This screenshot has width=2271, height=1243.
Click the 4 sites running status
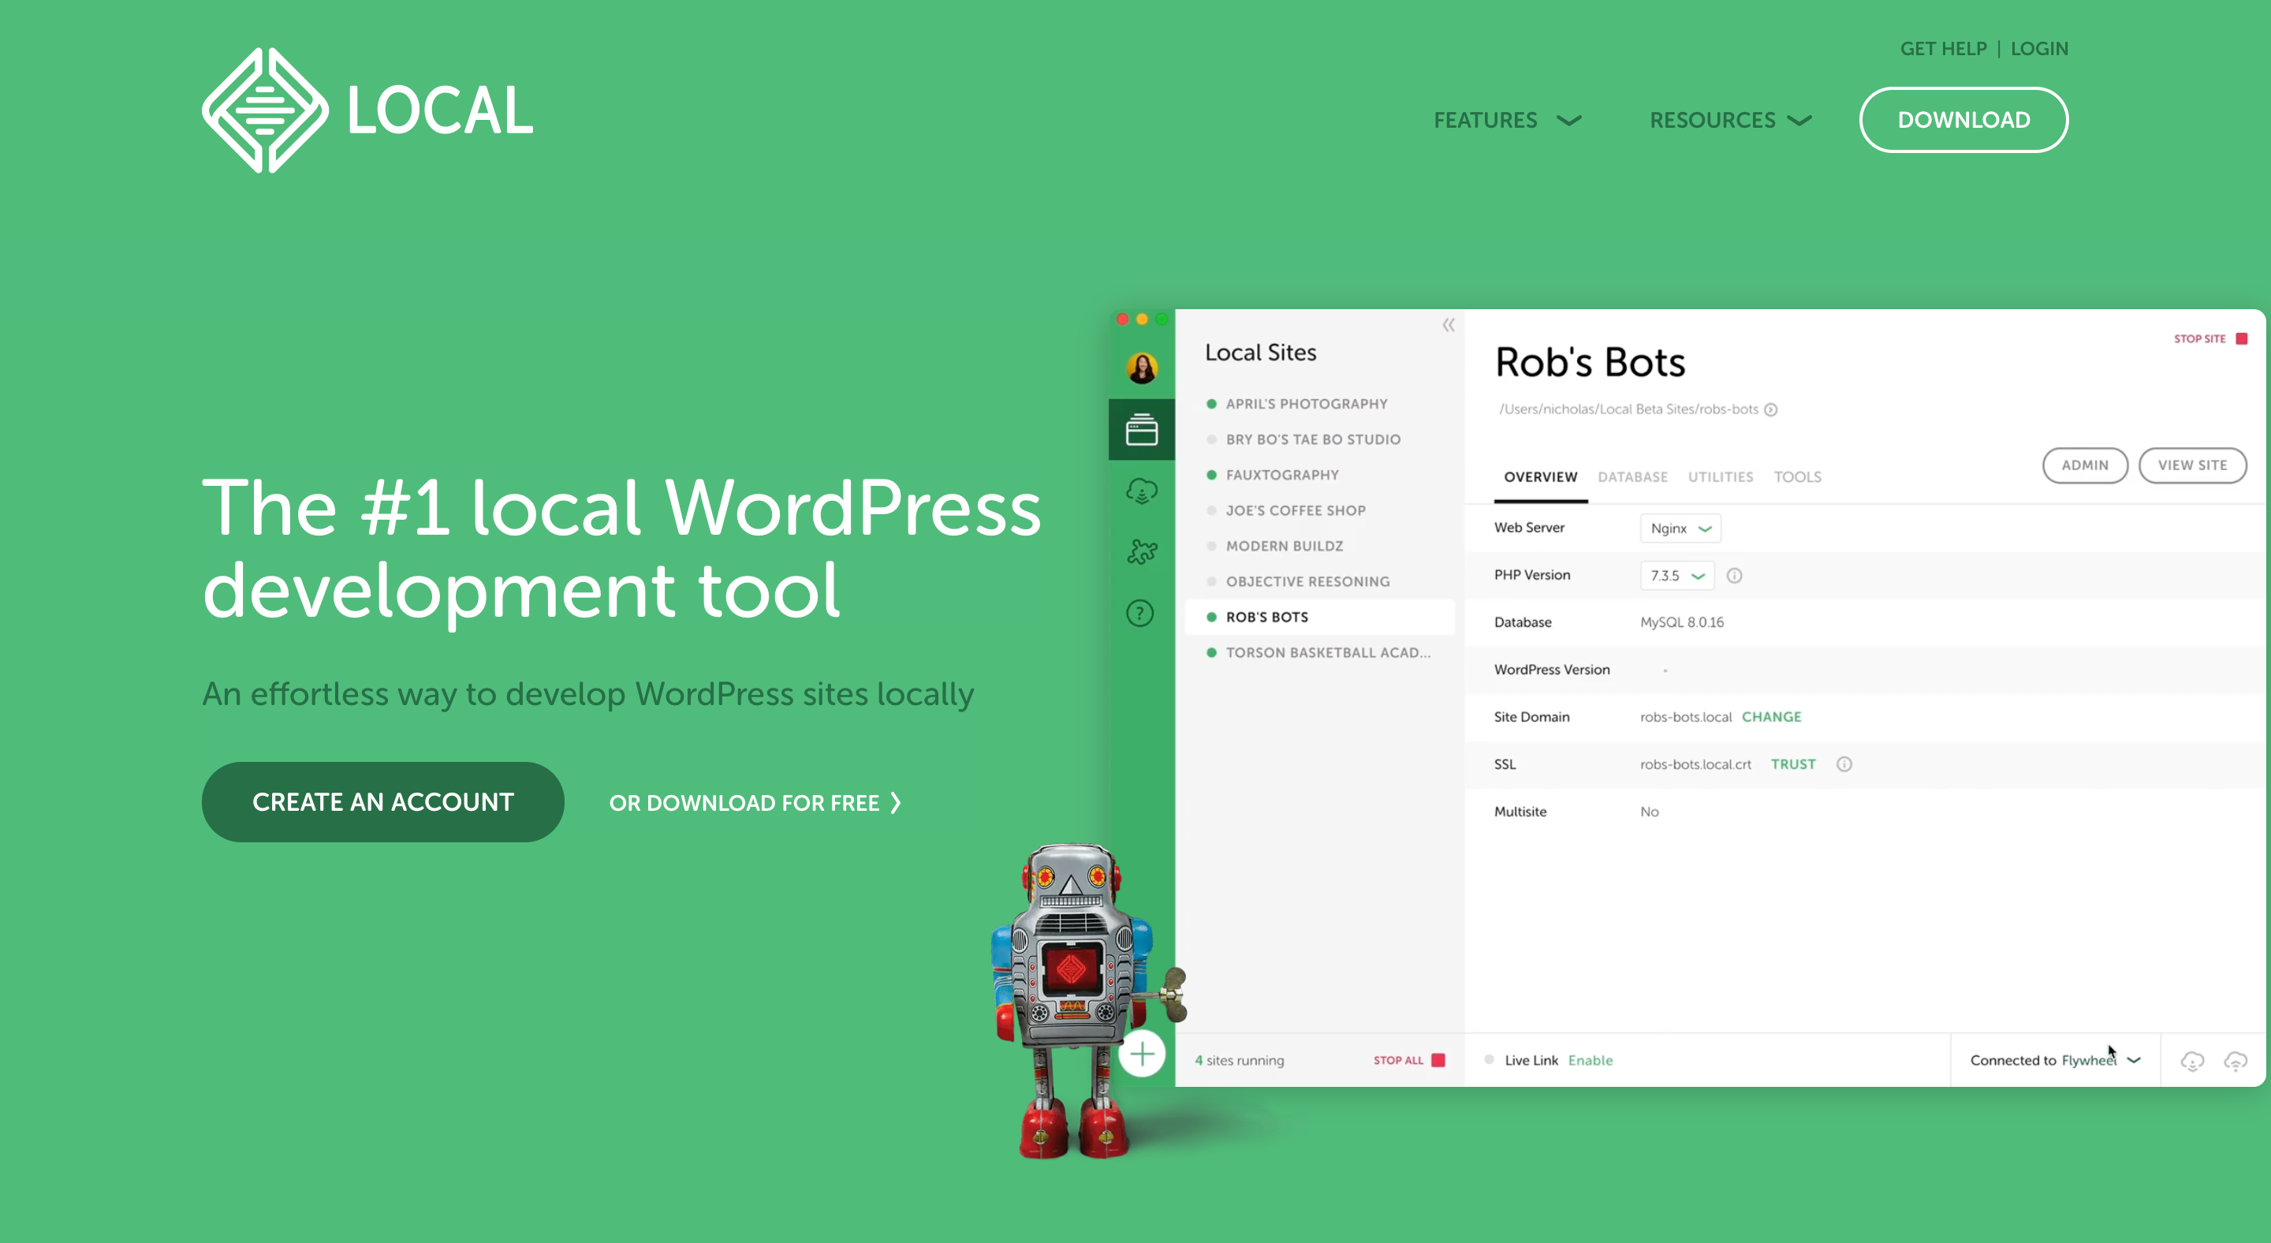tap(1240, 1061)
